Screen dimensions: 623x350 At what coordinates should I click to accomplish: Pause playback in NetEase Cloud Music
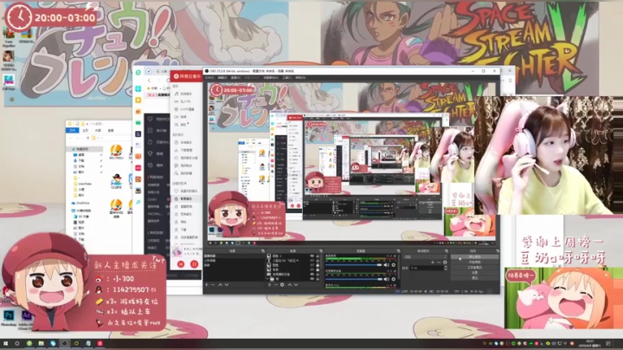pos(194,263)
